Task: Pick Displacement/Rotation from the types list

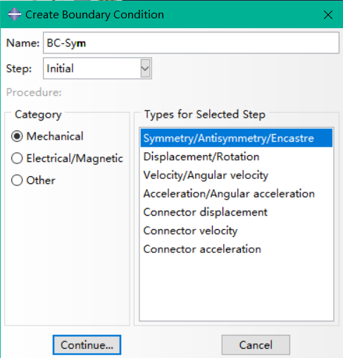Action: coord(237,156)
